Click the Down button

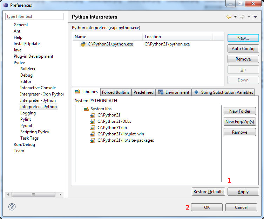point(243,80)
